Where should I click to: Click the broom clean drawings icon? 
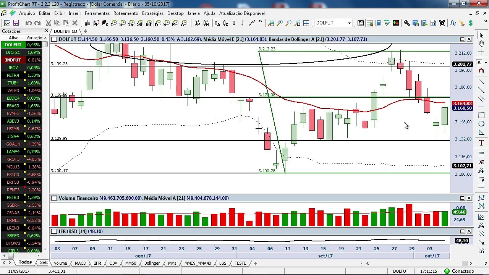tap(462, 23)
